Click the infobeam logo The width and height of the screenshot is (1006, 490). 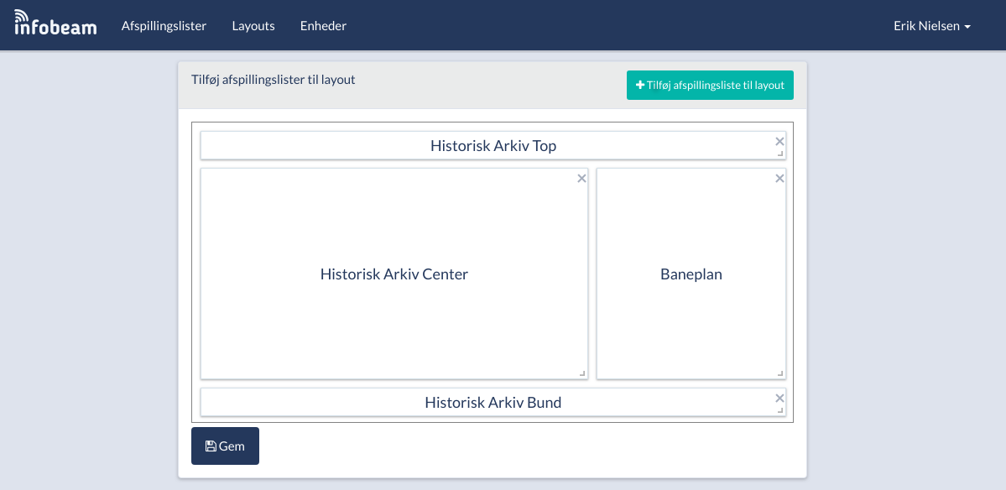[x=55, y=23]
